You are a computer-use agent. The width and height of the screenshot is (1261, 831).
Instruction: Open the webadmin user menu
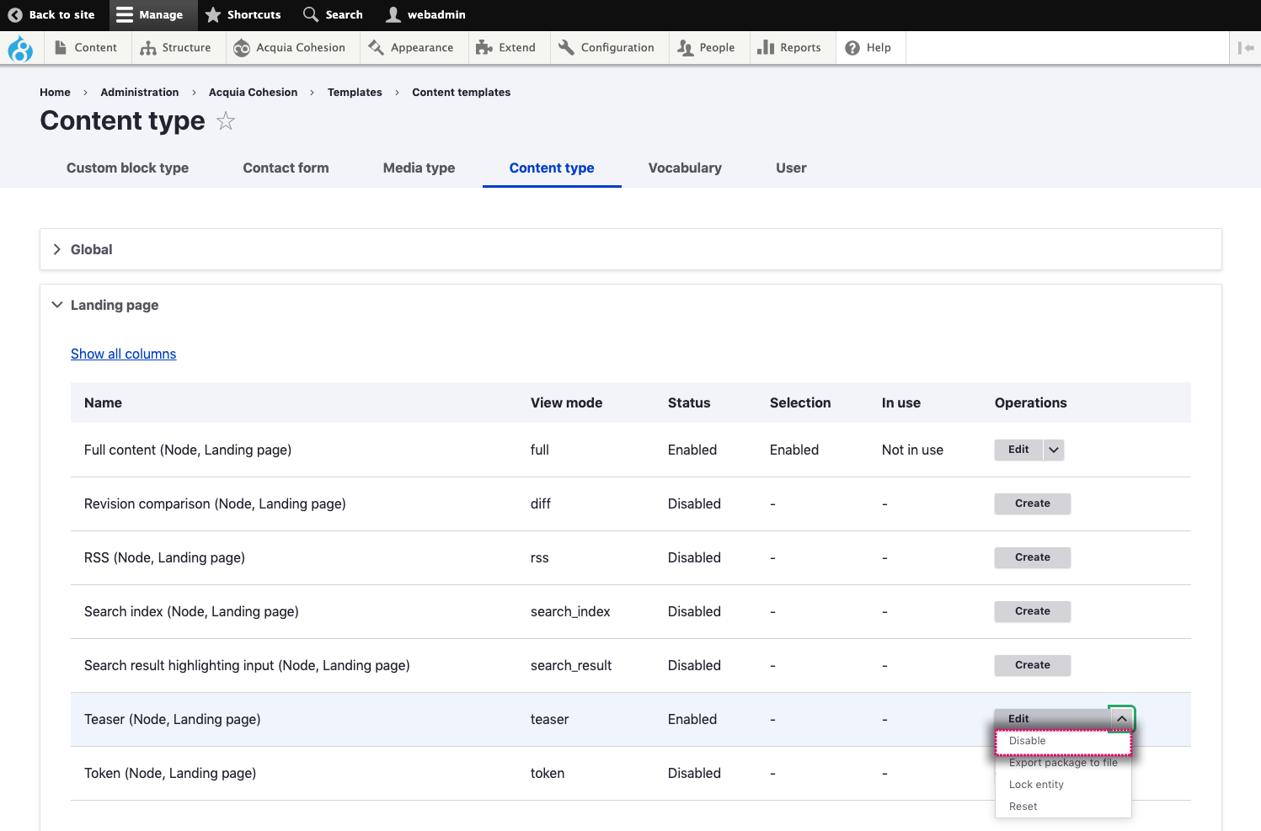coord(425,14)
